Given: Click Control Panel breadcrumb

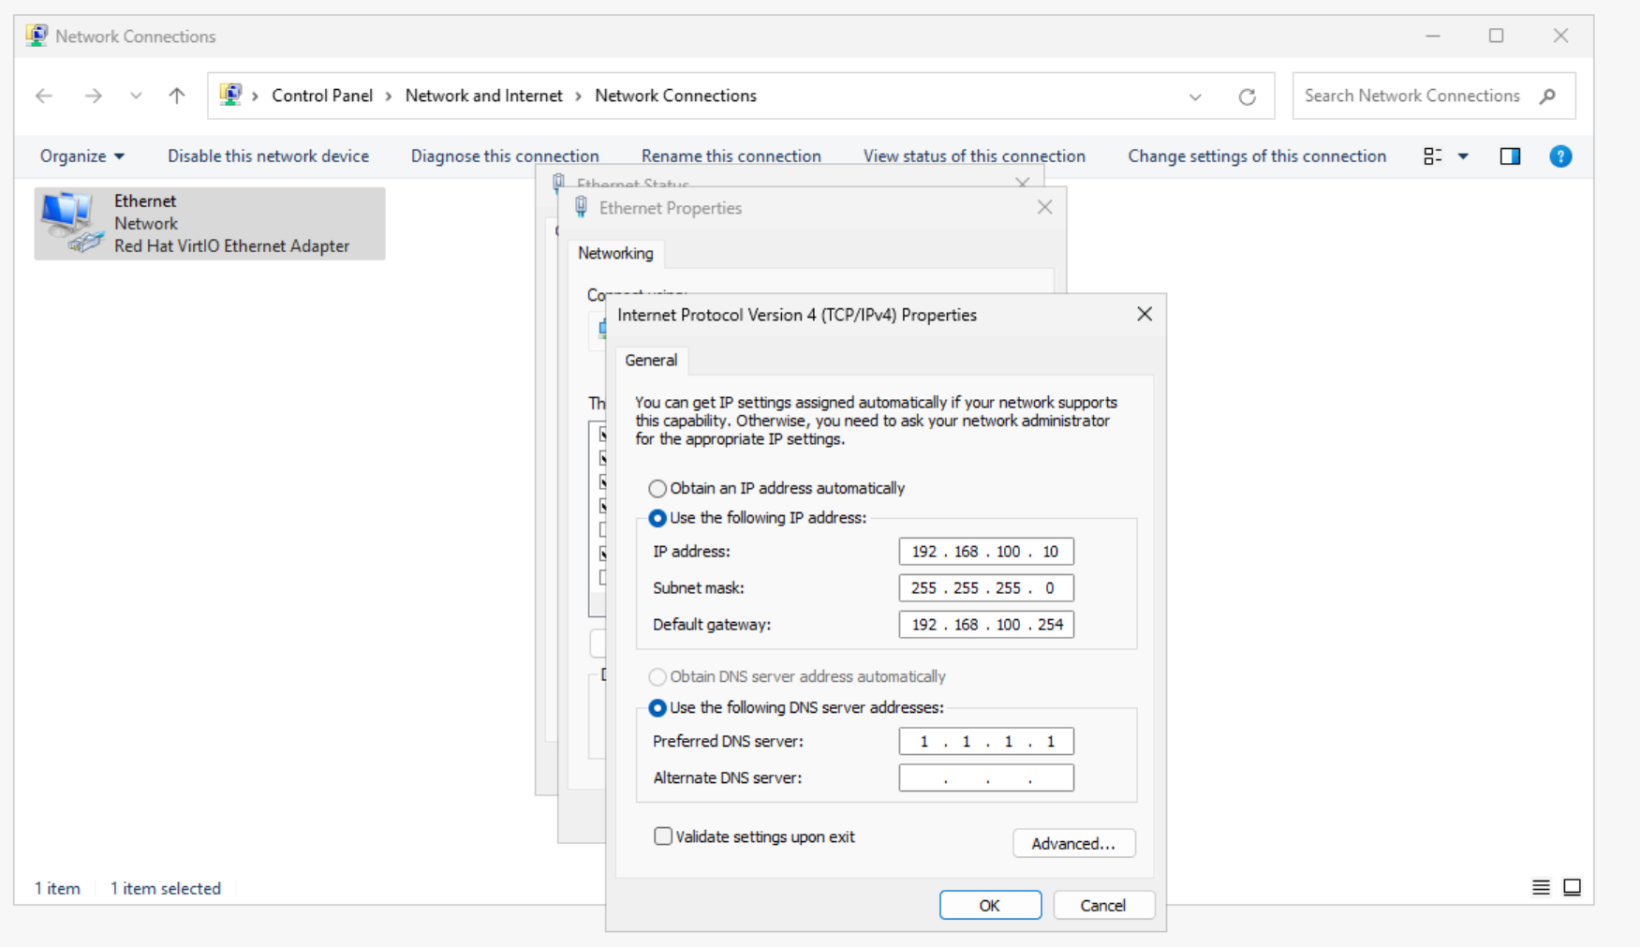Looking at the screenshot, I should tap(322, 96).
